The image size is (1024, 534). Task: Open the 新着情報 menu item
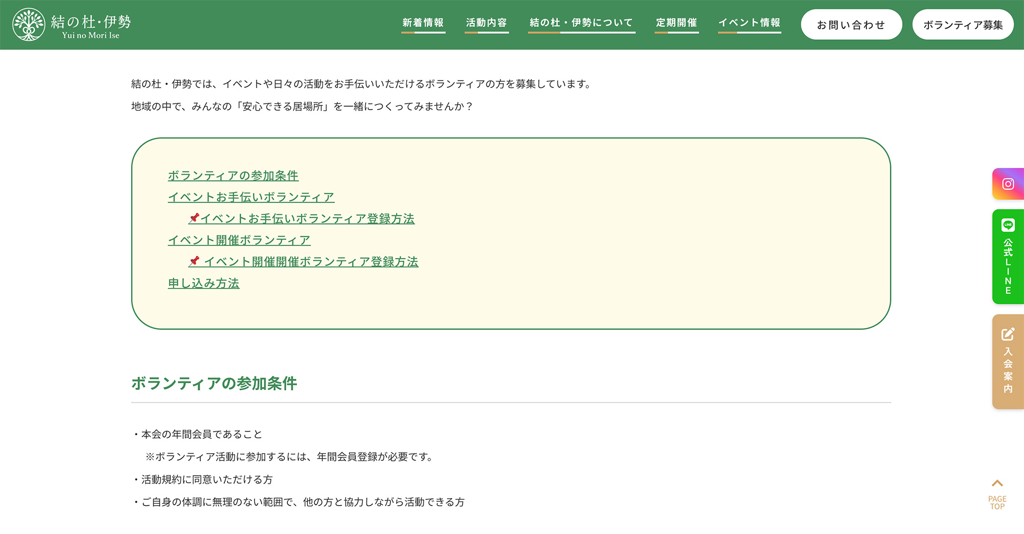(423, 23)
